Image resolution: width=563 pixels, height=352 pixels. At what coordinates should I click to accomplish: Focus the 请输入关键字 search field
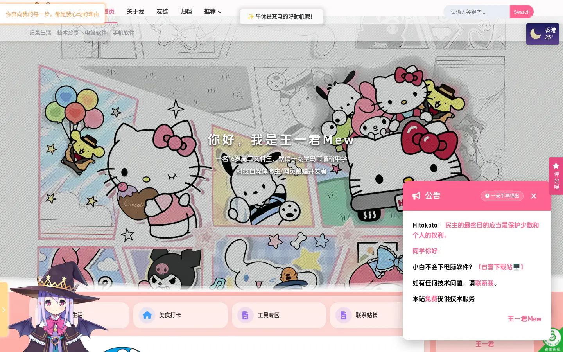tap(477, 12)
